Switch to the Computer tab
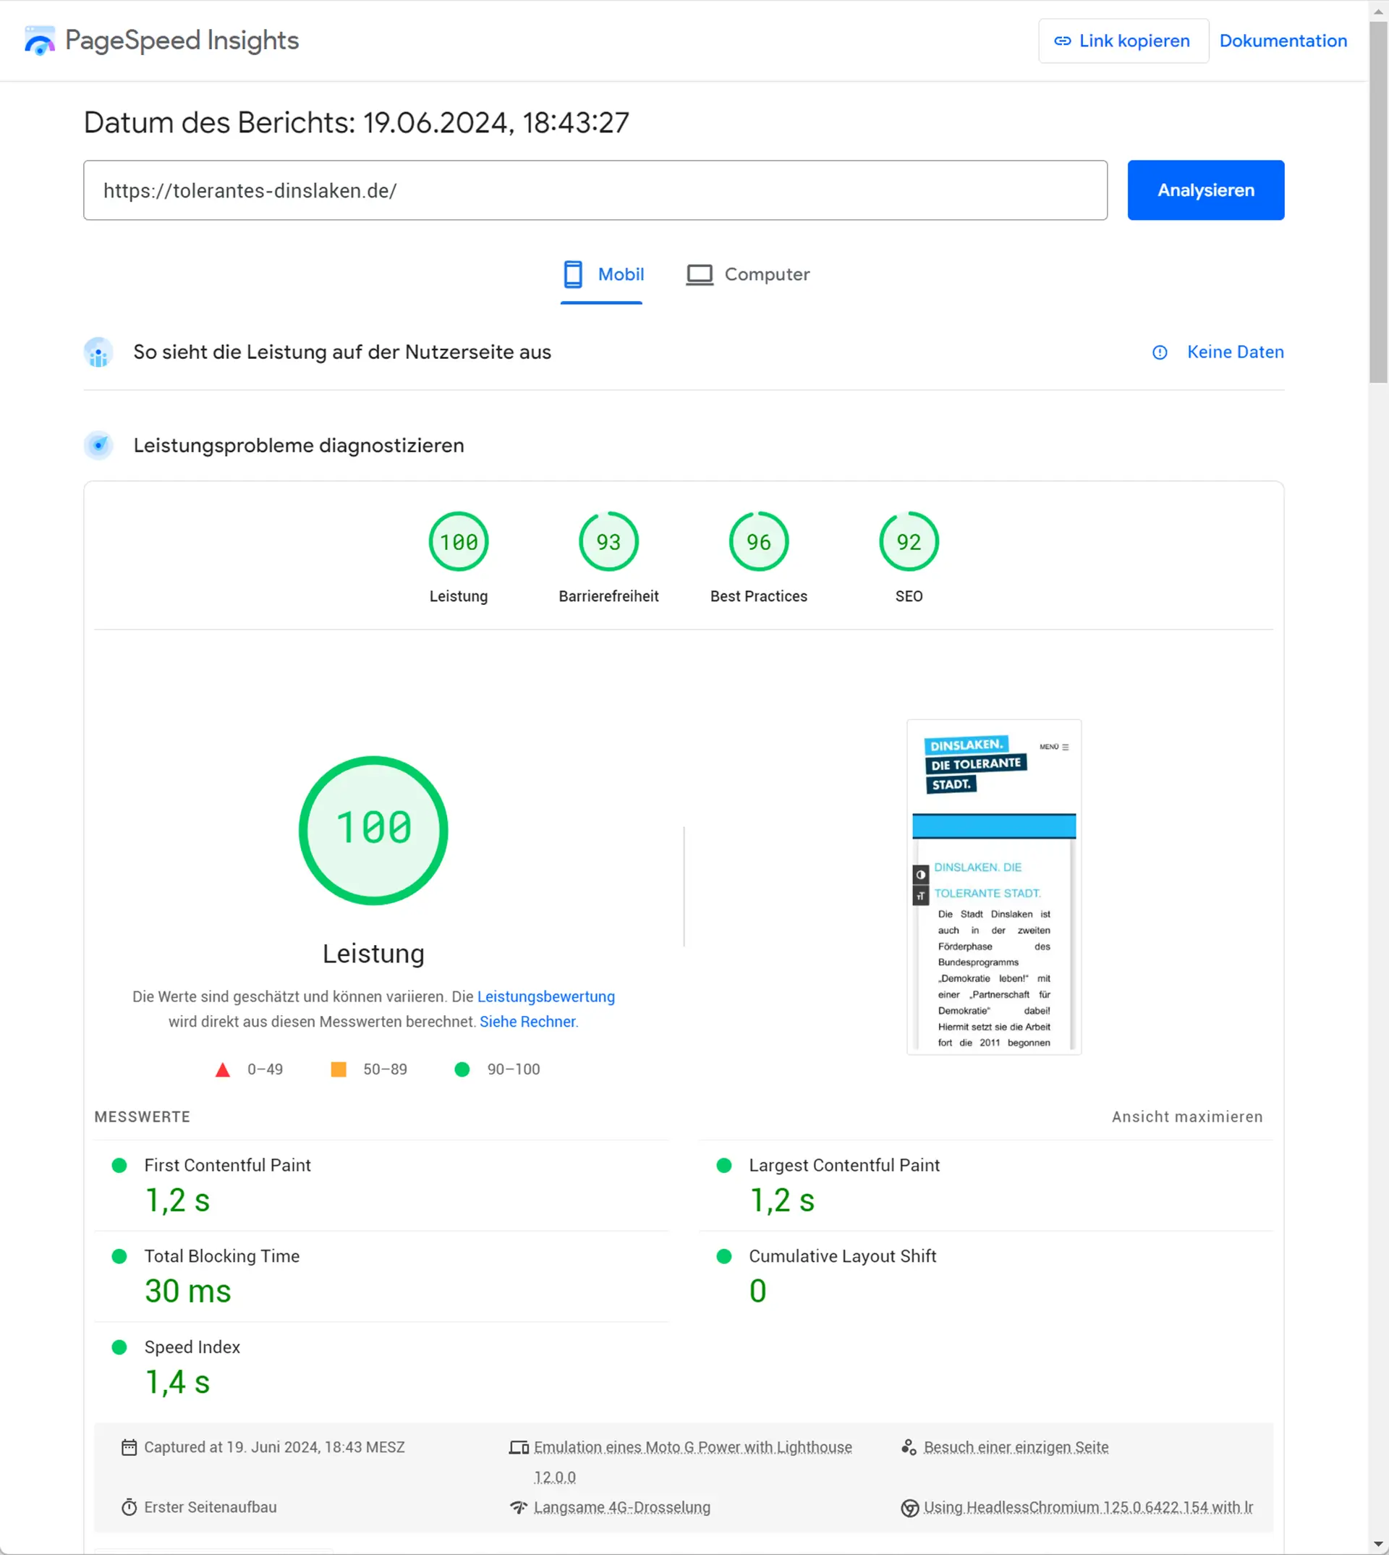This screenshot has width=1389, height=1555. [747, 275]
